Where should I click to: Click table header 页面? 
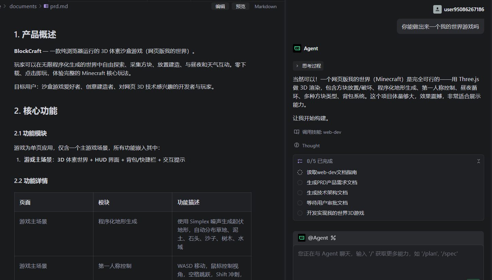[x=25, y=202]
